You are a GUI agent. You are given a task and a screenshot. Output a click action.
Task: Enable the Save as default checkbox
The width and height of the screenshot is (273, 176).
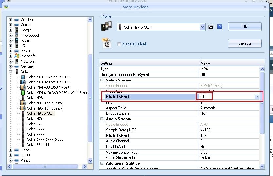pyautogui.click(x=119, y=44)
